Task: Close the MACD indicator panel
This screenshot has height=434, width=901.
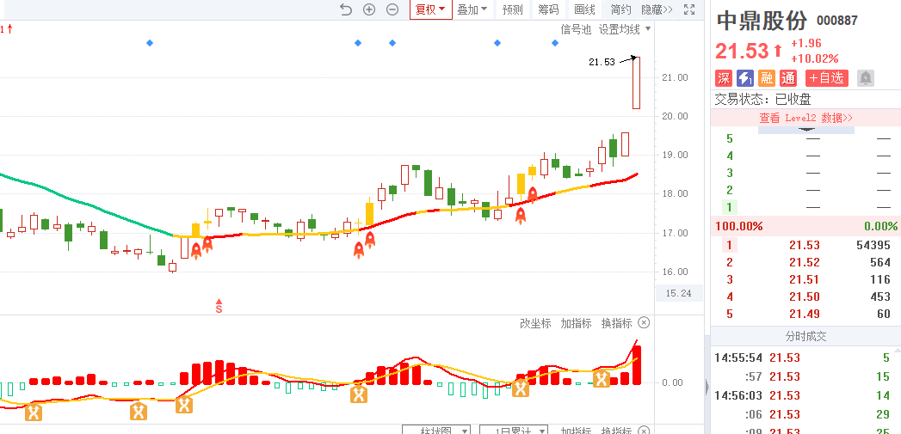Action: (x=644, y=323)
